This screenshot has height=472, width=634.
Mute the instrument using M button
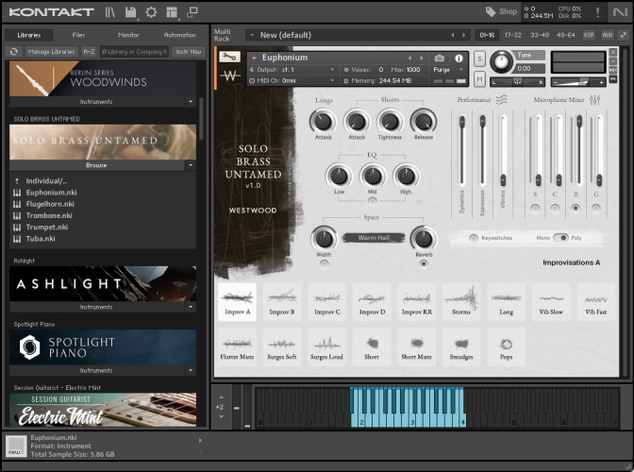tap(480, 79)
